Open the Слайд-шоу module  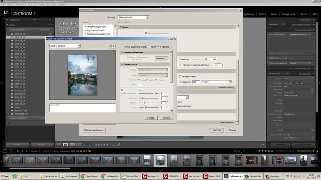point(288,14)
